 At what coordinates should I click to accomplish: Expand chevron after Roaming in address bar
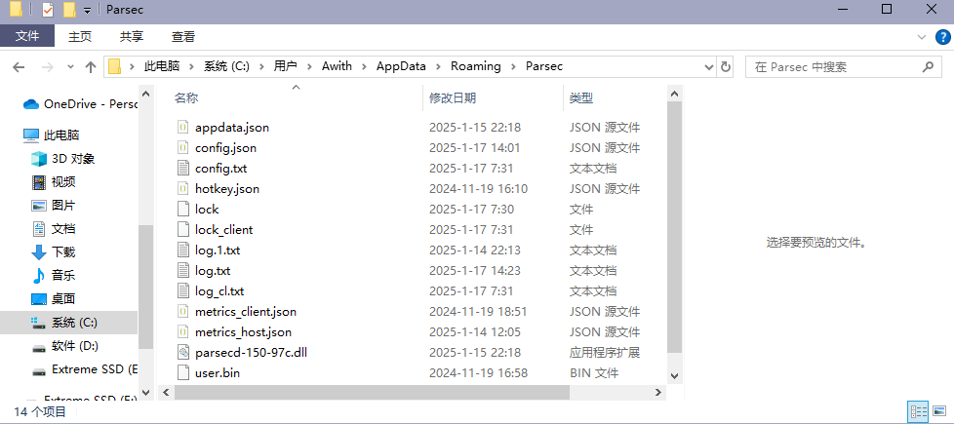pos(513,66)
